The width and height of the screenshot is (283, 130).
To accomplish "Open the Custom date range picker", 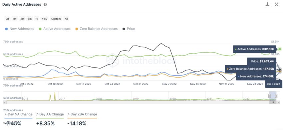I will [56, 19].
